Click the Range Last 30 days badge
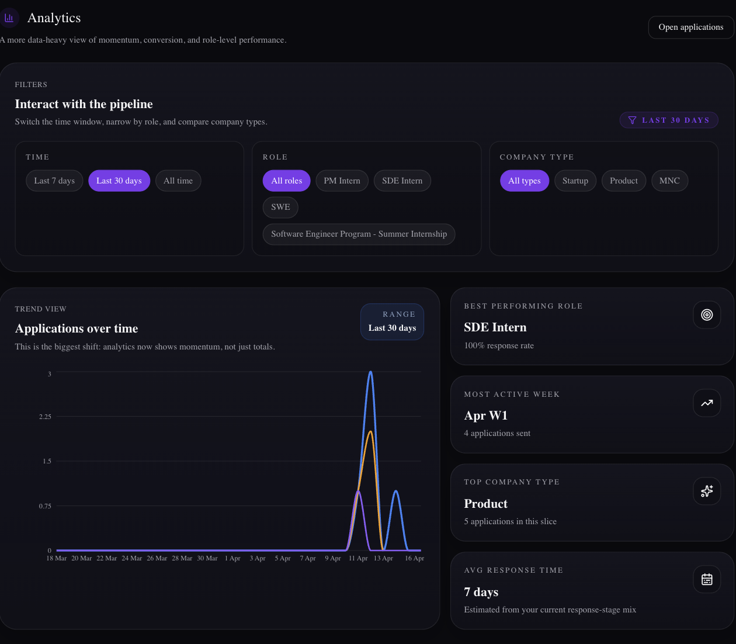 (x=393, y=321)
